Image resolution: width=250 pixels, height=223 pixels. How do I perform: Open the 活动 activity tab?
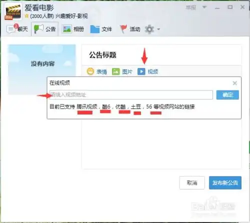(130, 29)
